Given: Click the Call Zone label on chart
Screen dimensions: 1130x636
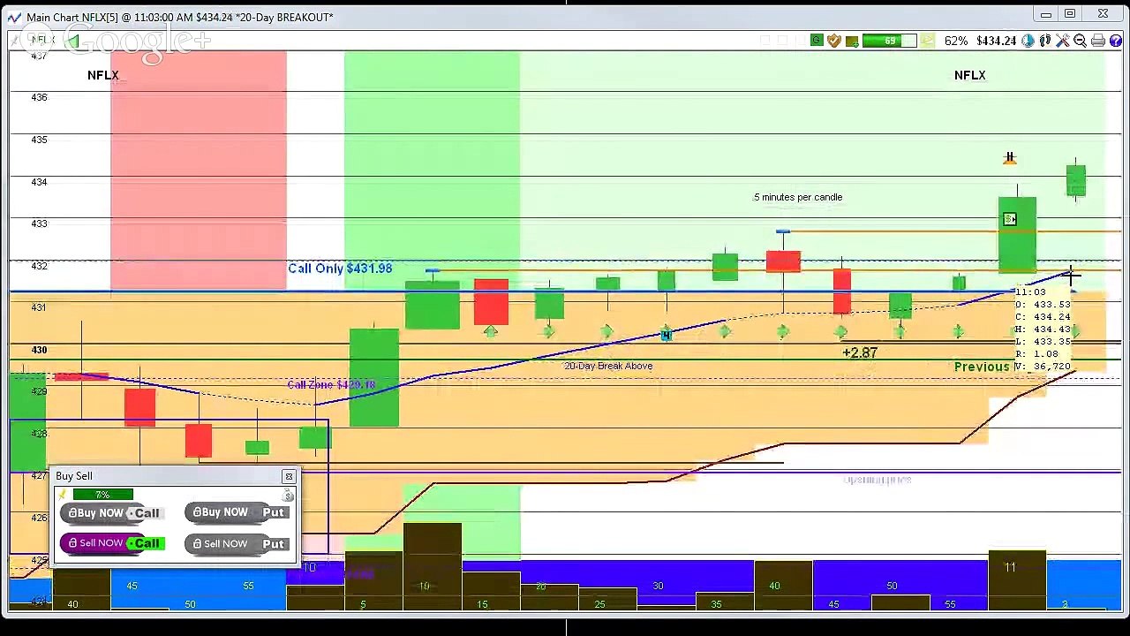Looking at the screenshot, I should point(331,384).
